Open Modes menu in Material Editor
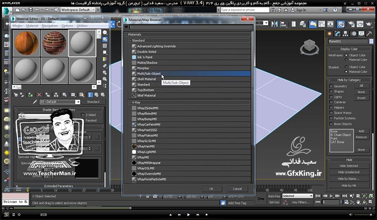The height and width of the screenshot is (220, 377). pos(17,26)
